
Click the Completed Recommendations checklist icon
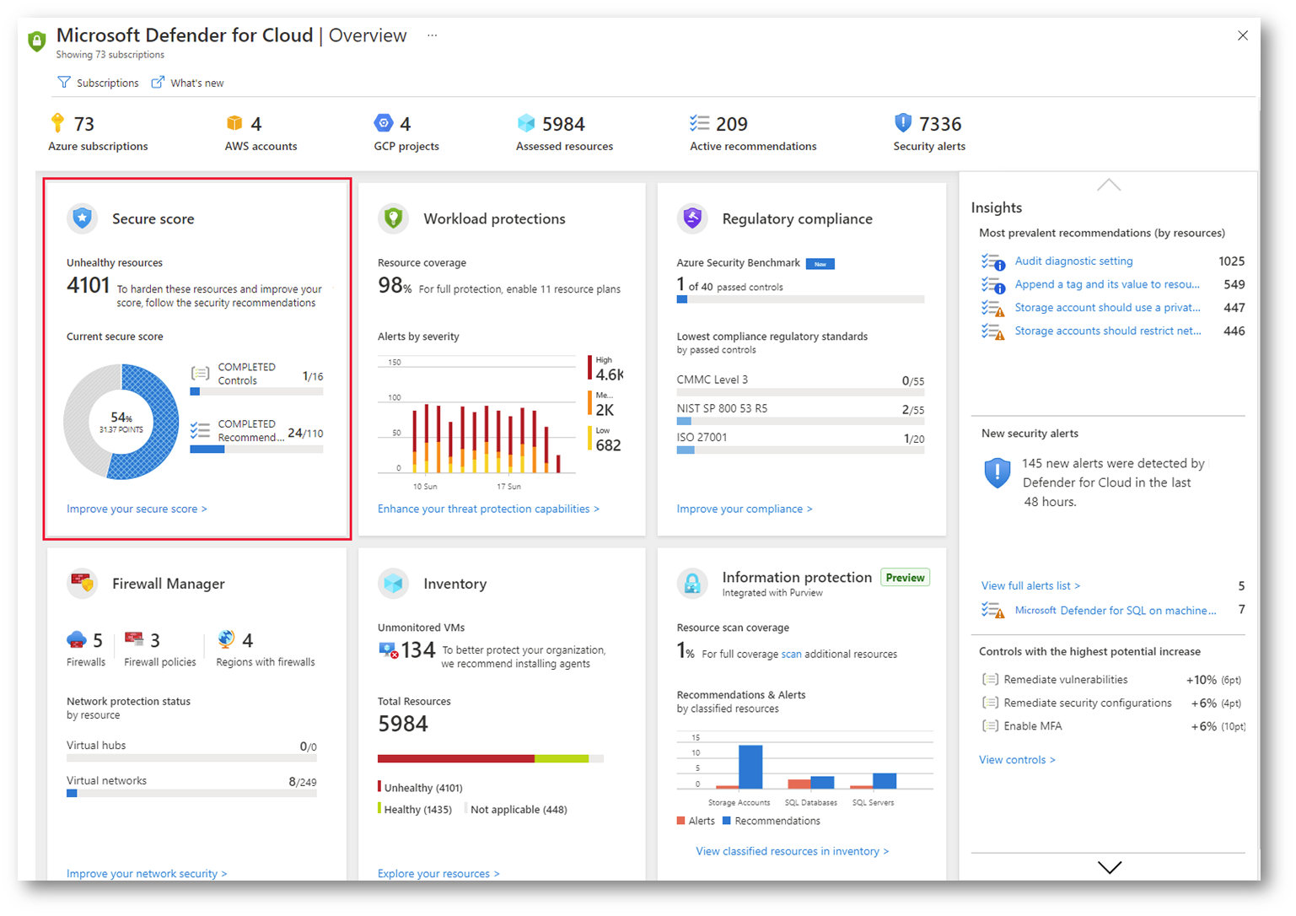(x=200, y=430)
